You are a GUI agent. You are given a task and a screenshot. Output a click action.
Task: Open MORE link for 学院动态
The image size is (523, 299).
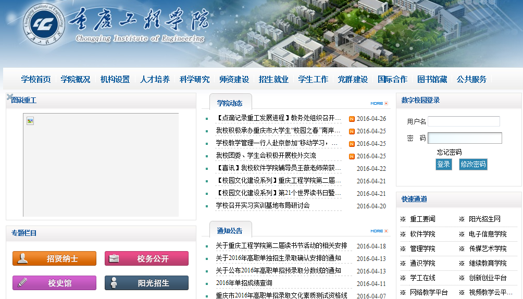click(x=379, y=104)
